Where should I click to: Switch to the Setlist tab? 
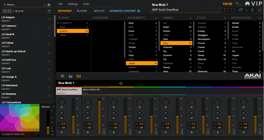(x=99, y=11)
